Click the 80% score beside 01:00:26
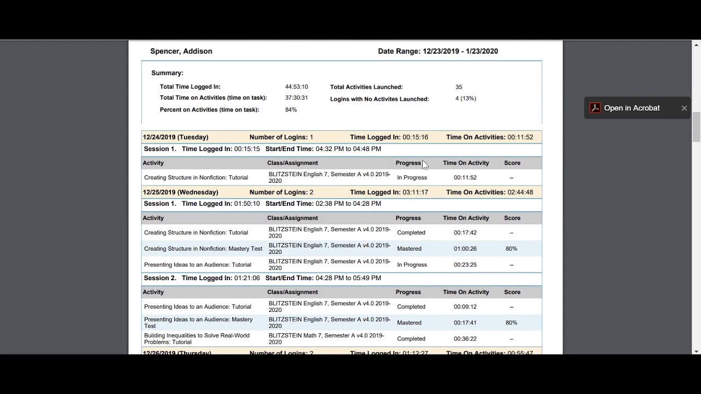 click(512, 248)
